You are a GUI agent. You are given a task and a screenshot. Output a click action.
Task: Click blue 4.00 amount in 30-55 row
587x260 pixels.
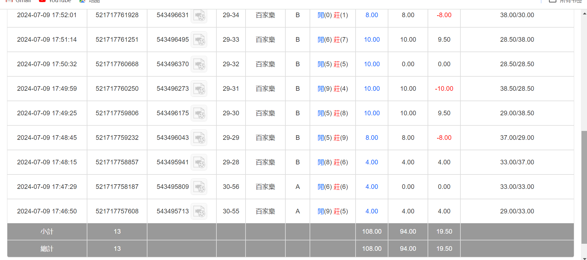pyautogui.click(x=372, y=211)
